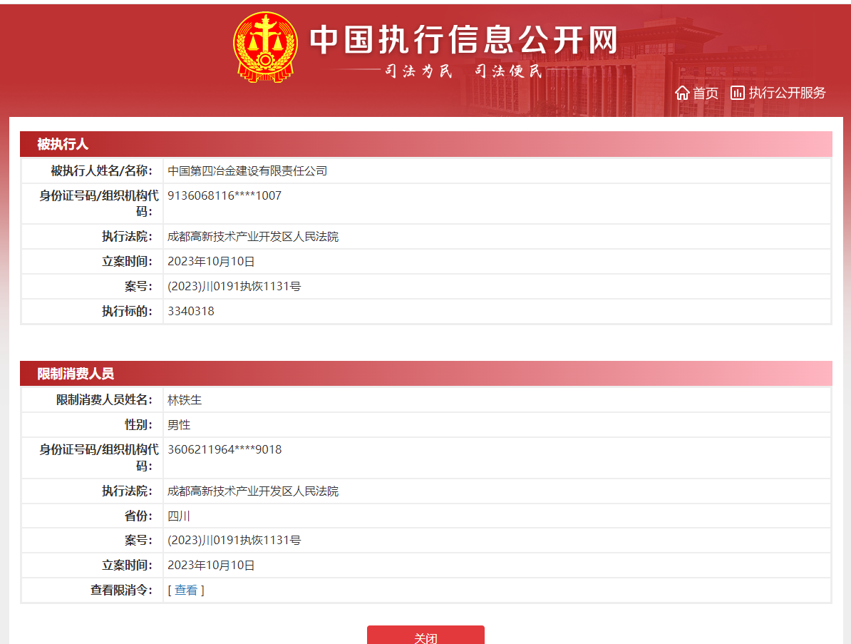Click the 省份 value 四川
The width and height of the screenshot is (851, 644).
click(179, 516)
